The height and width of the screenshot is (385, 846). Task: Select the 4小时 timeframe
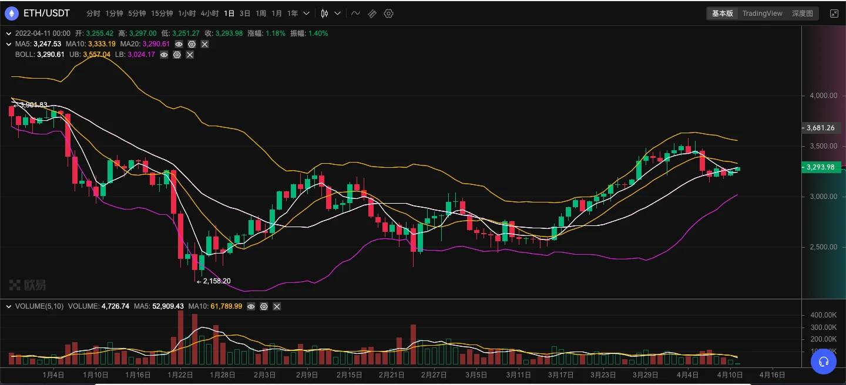coord(210,13)
